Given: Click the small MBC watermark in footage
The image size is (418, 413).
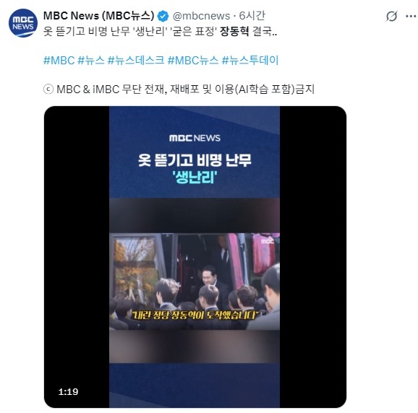Looking at the screenshot, I should pyautogui.click(x=268, y=241).
